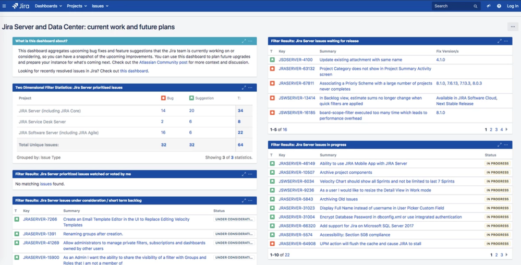Open the help question mark icon
The image size is (521, 265).
(x=499, y=6)
